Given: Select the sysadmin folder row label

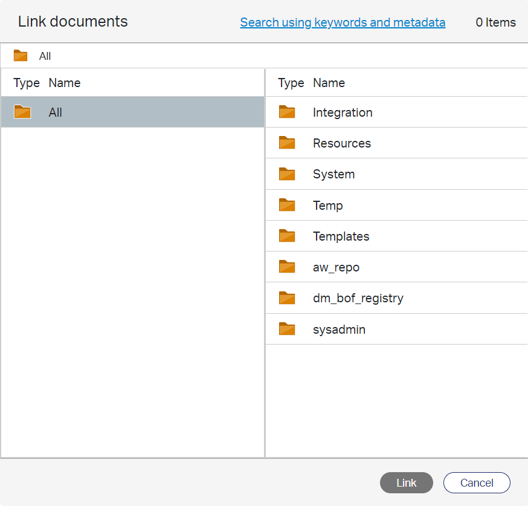Looking at the screenshot, I should pos(339,329).
